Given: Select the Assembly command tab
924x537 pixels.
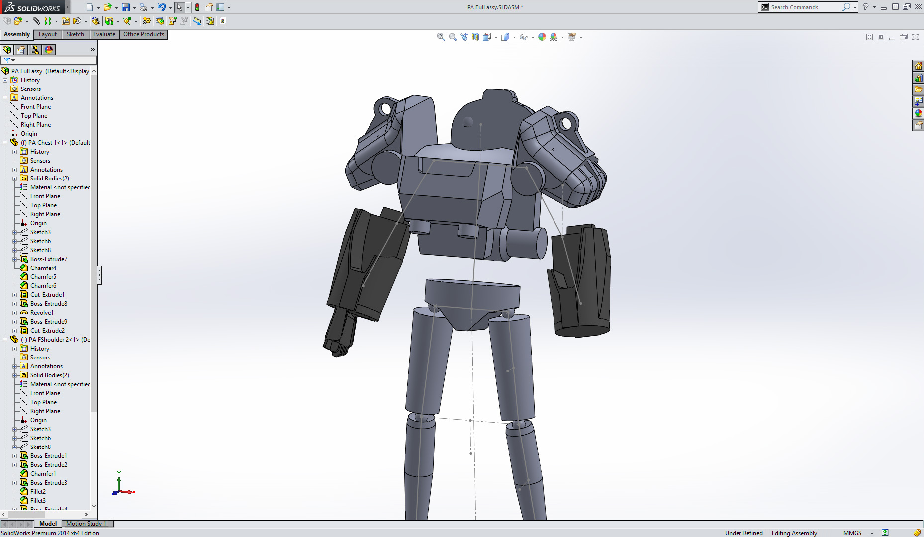Looking at the screenshot, I should pyautogui.click(x=17, y=34).
